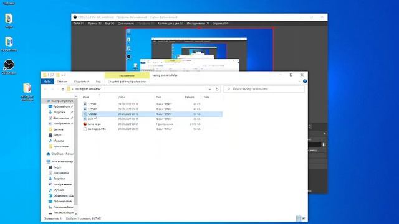Go back with Explorer back arrow

(46, 89)
